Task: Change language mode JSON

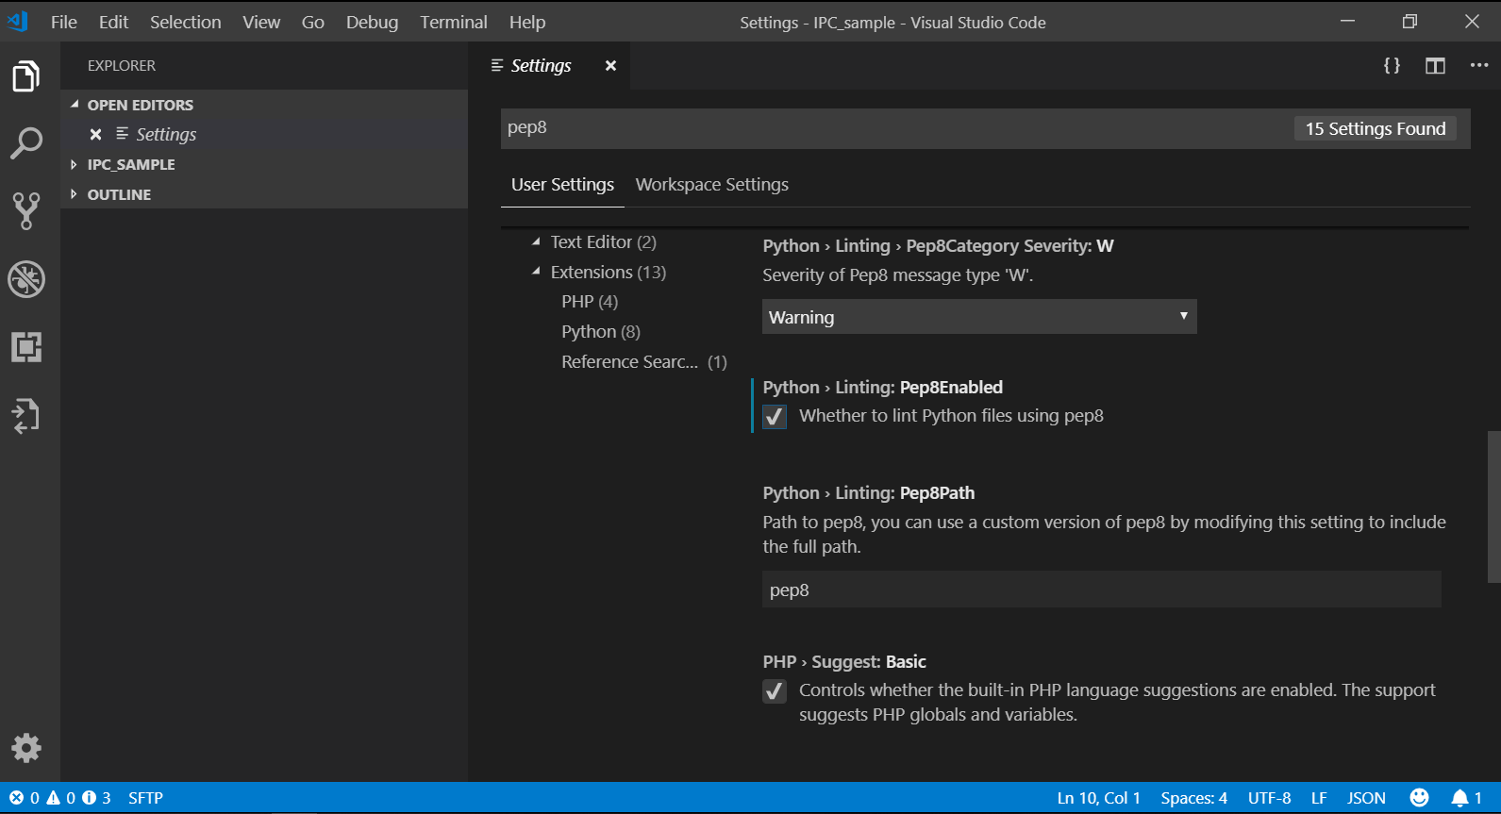Action: tap(1366, 798)
